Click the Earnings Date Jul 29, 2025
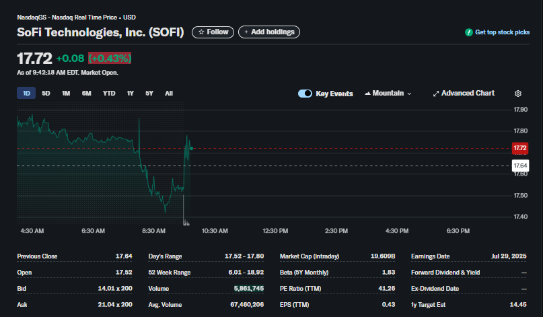This screenshot has width=543, height=317. [x=509, y=256]
